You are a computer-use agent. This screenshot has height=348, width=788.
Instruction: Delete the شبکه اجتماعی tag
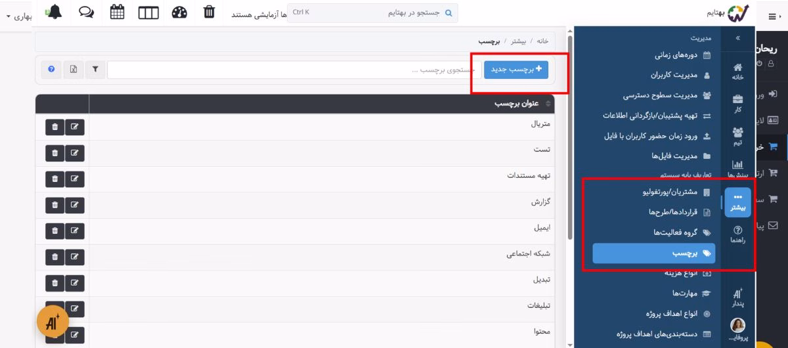(55, 257)
